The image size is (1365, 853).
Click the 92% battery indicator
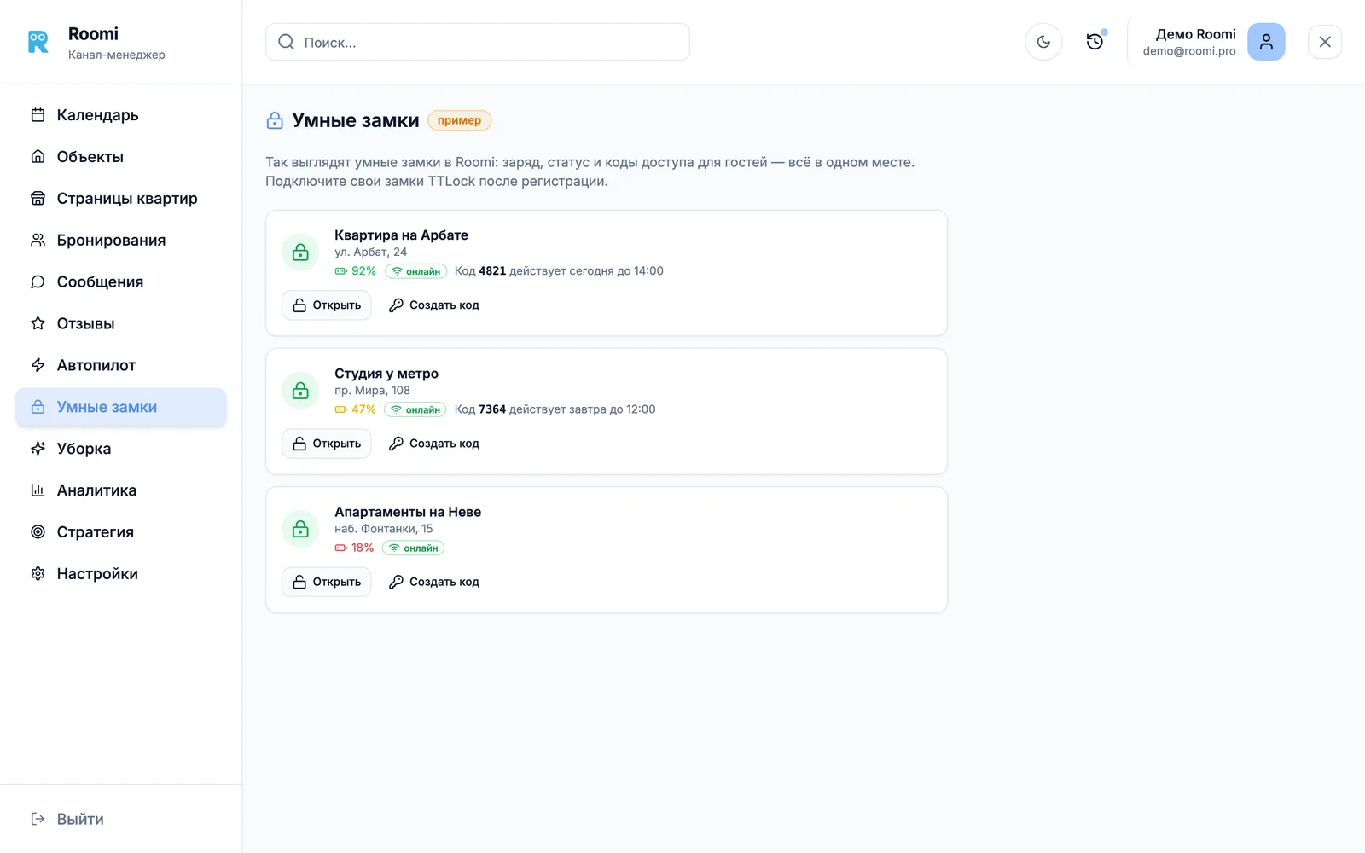coord(355,271)
